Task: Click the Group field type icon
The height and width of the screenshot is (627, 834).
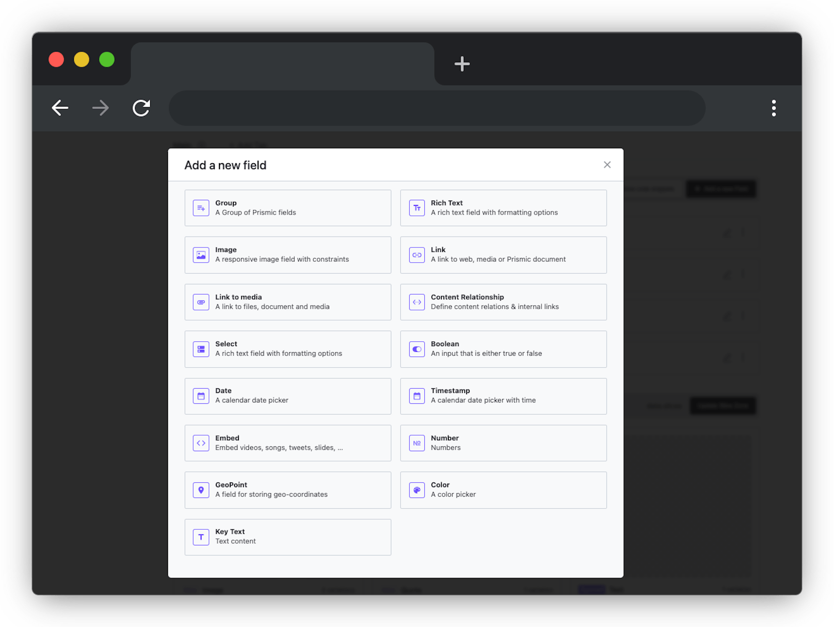Action: coord(201,208)
